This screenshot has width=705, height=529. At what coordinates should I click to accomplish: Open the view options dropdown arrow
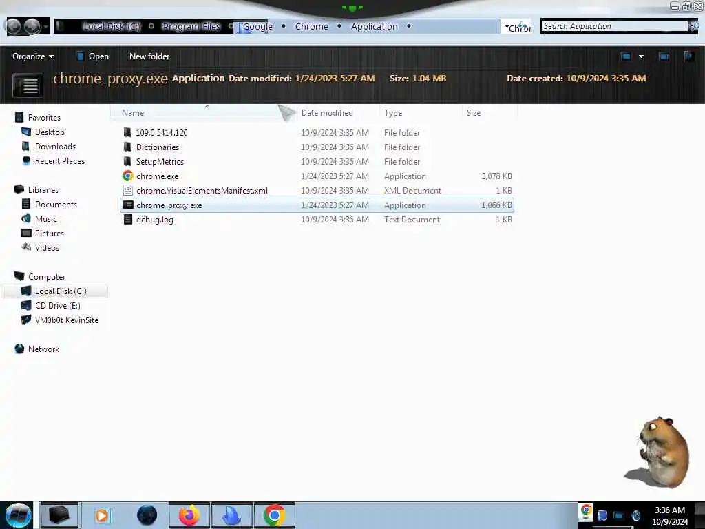641,56
